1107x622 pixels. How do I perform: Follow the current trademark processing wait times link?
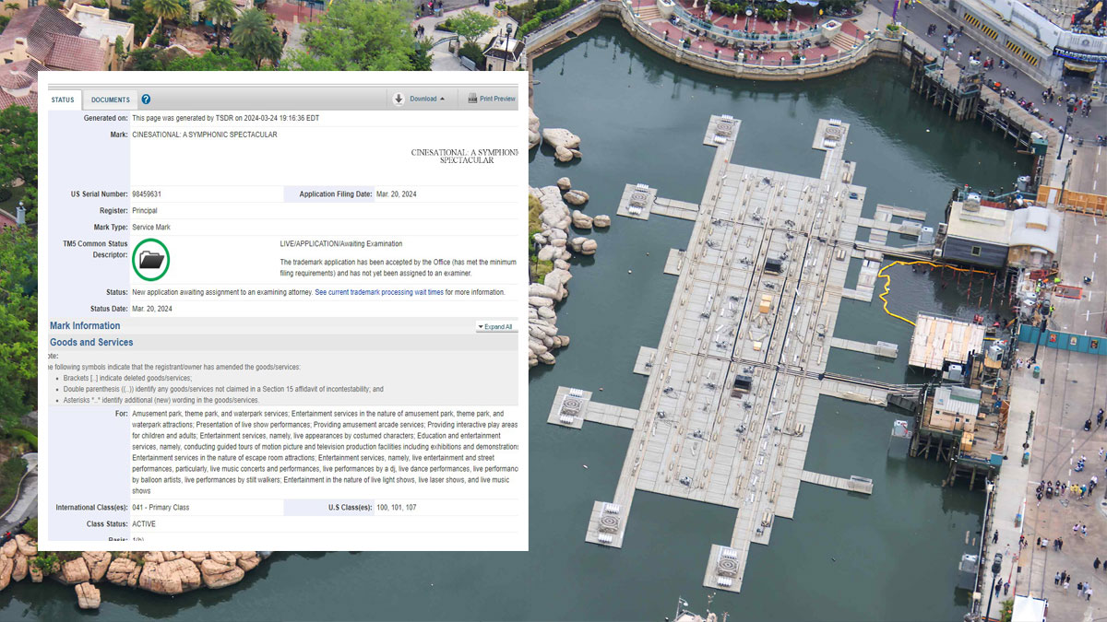(378, 292)
